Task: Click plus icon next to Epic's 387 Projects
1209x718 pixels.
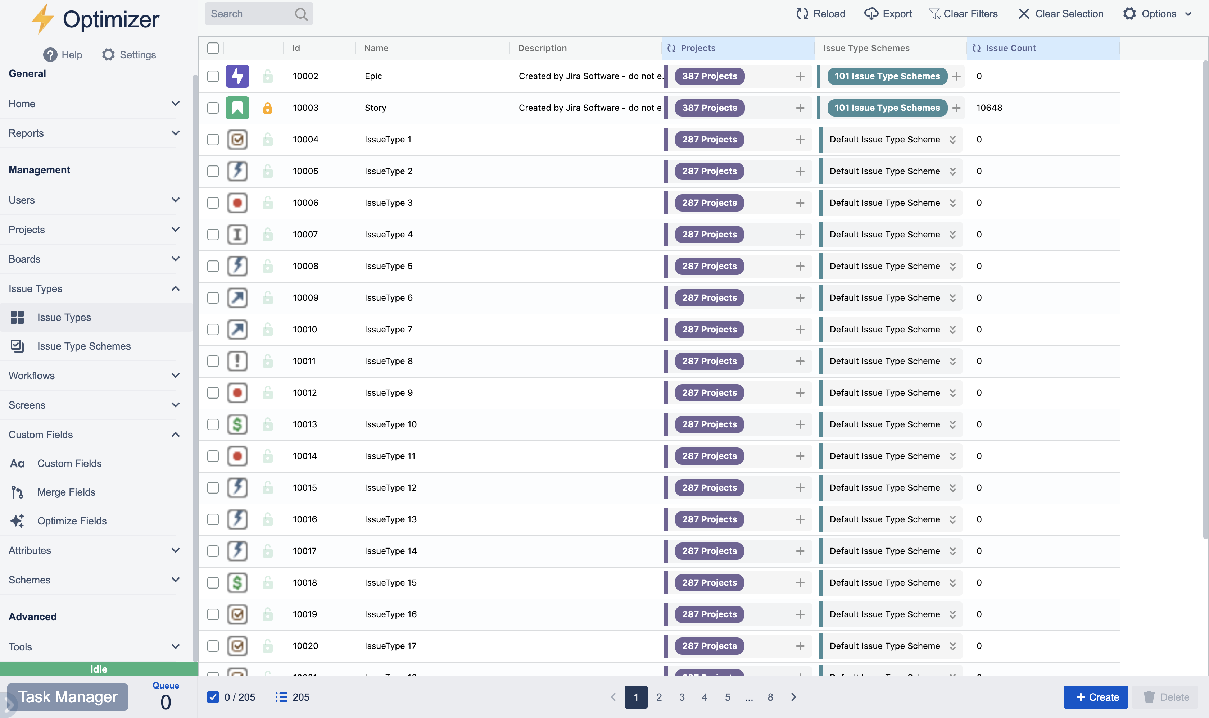Action: pyautogui.click(x=800, y=76)
